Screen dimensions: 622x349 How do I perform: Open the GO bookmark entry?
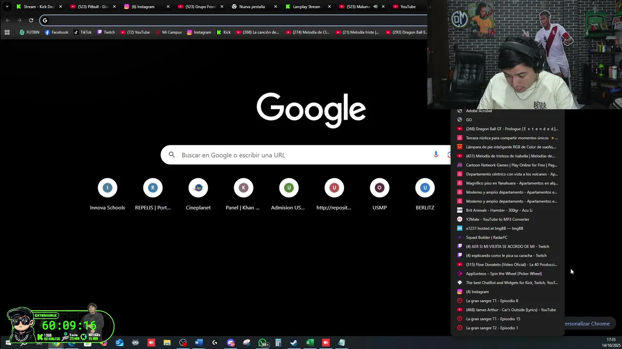tap(508, 120)
